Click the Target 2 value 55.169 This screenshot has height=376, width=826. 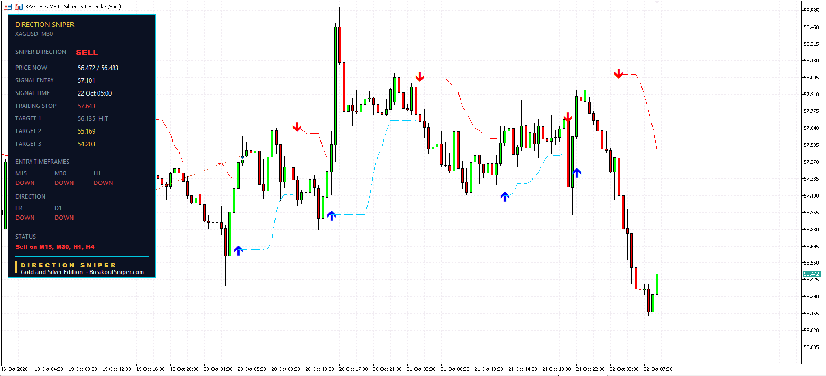pos(86,131)
